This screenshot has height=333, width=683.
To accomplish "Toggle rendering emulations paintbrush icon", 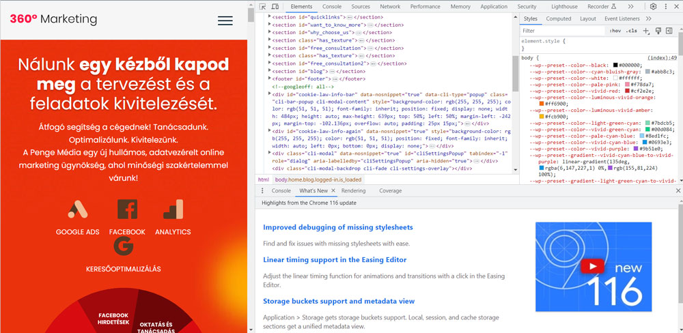I will pyautogui.click(x=658, y=31).
